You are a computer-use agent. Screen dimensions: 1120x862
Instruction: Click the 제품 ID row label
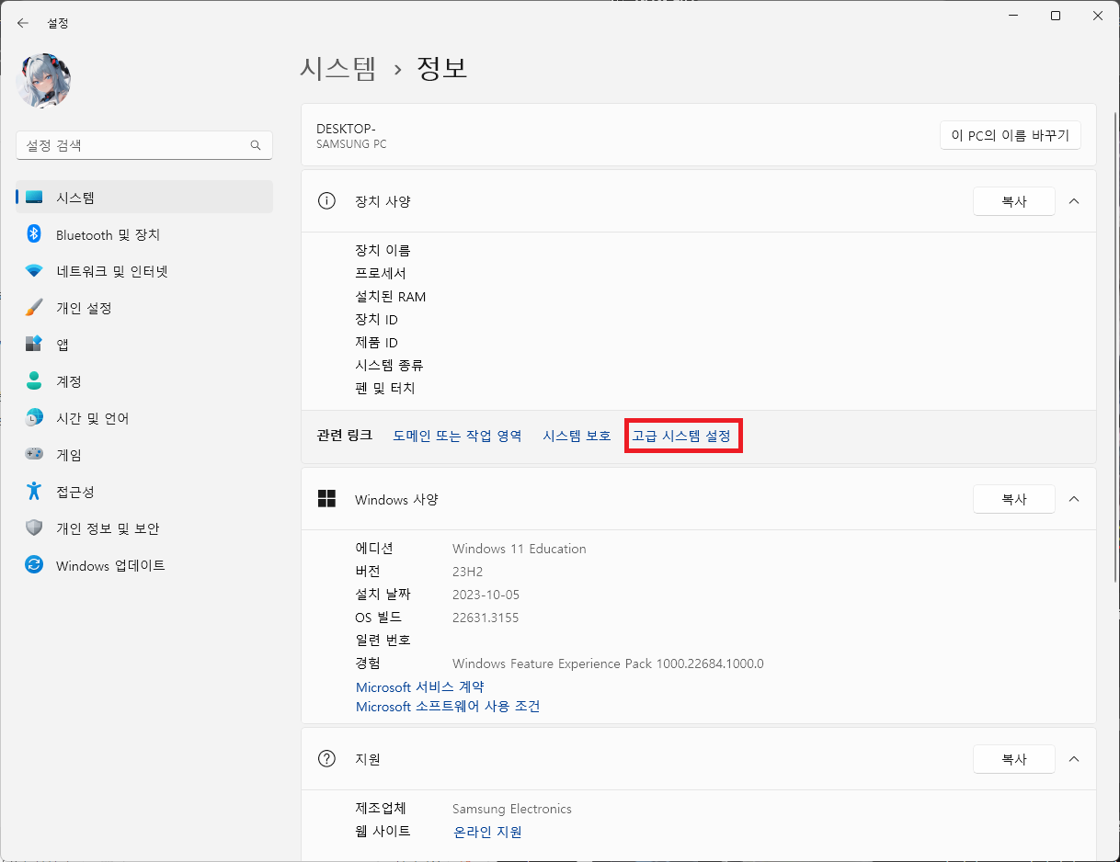point(377,343)
